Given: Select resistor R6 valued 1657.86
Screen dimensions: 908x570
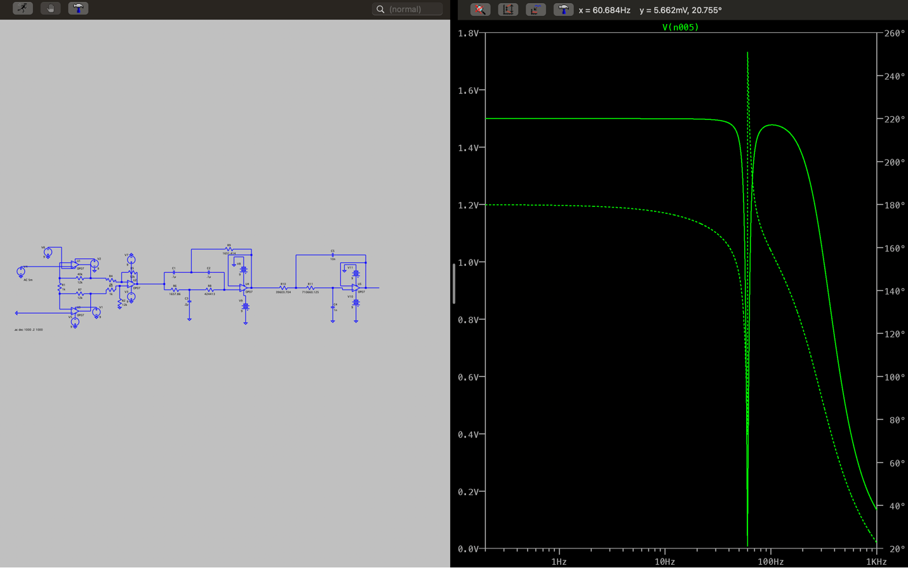Looking at the screenshot, I should point(175,289).
